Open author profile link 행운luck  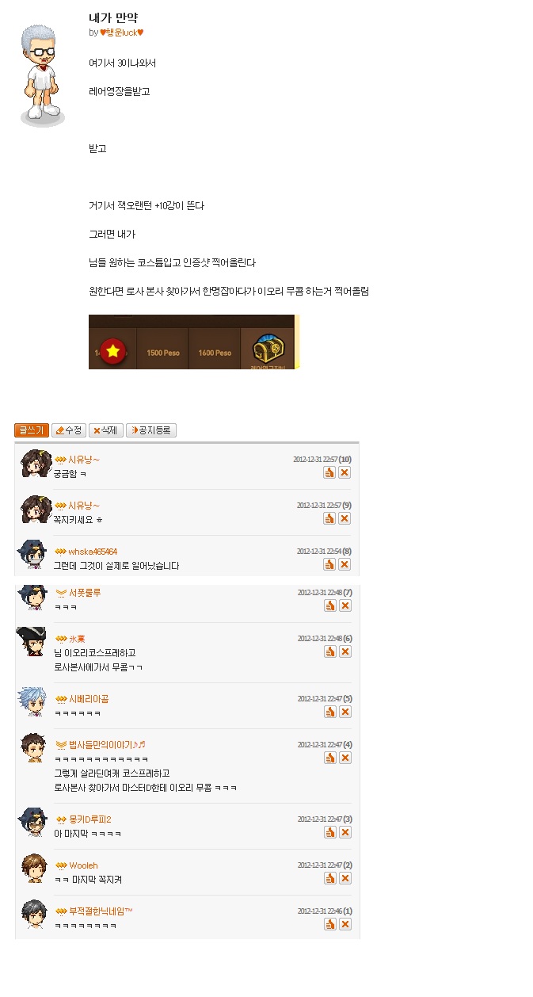[x=121, y=32]
